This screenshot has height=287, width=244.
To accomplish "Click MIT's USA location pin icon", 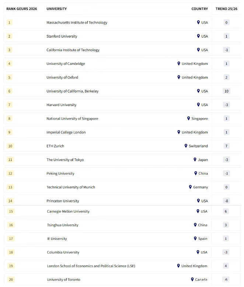I will tap(198, 22).
